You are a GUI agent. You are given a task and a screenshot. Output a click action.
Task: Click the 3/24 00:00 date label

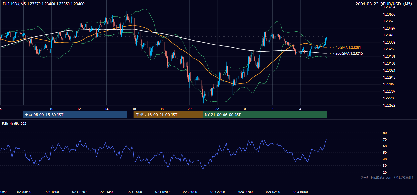[x=245, y=192]
